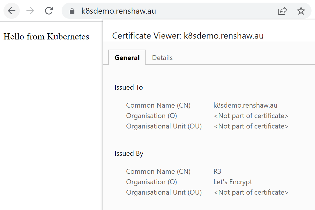
Task: Click the 'Issued By' section heading
Action: (129, 153)
